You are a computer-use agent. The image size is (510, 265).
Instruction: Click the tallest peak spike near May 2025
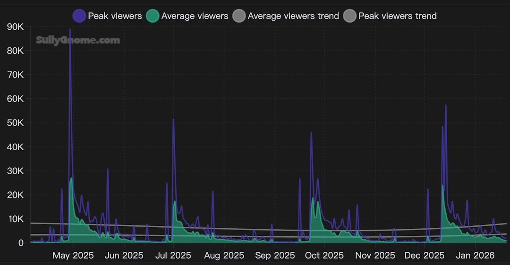pos(70,30)
